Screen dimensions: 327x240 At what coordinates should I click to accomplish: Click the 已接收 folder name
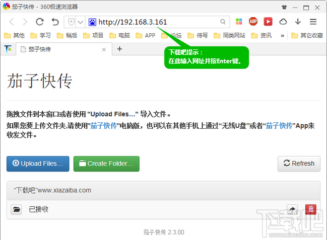39,209
